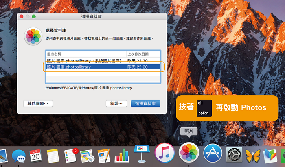Image resolution: width=285 pixels, height=167 pixels.
Task: Sort by the 圖庫名稱 column header
Action: click(86, 54)
